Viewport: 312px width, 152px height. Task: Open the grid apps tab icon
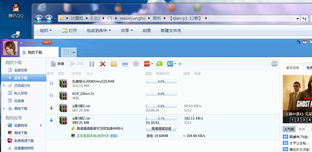(x=66, y=52)
